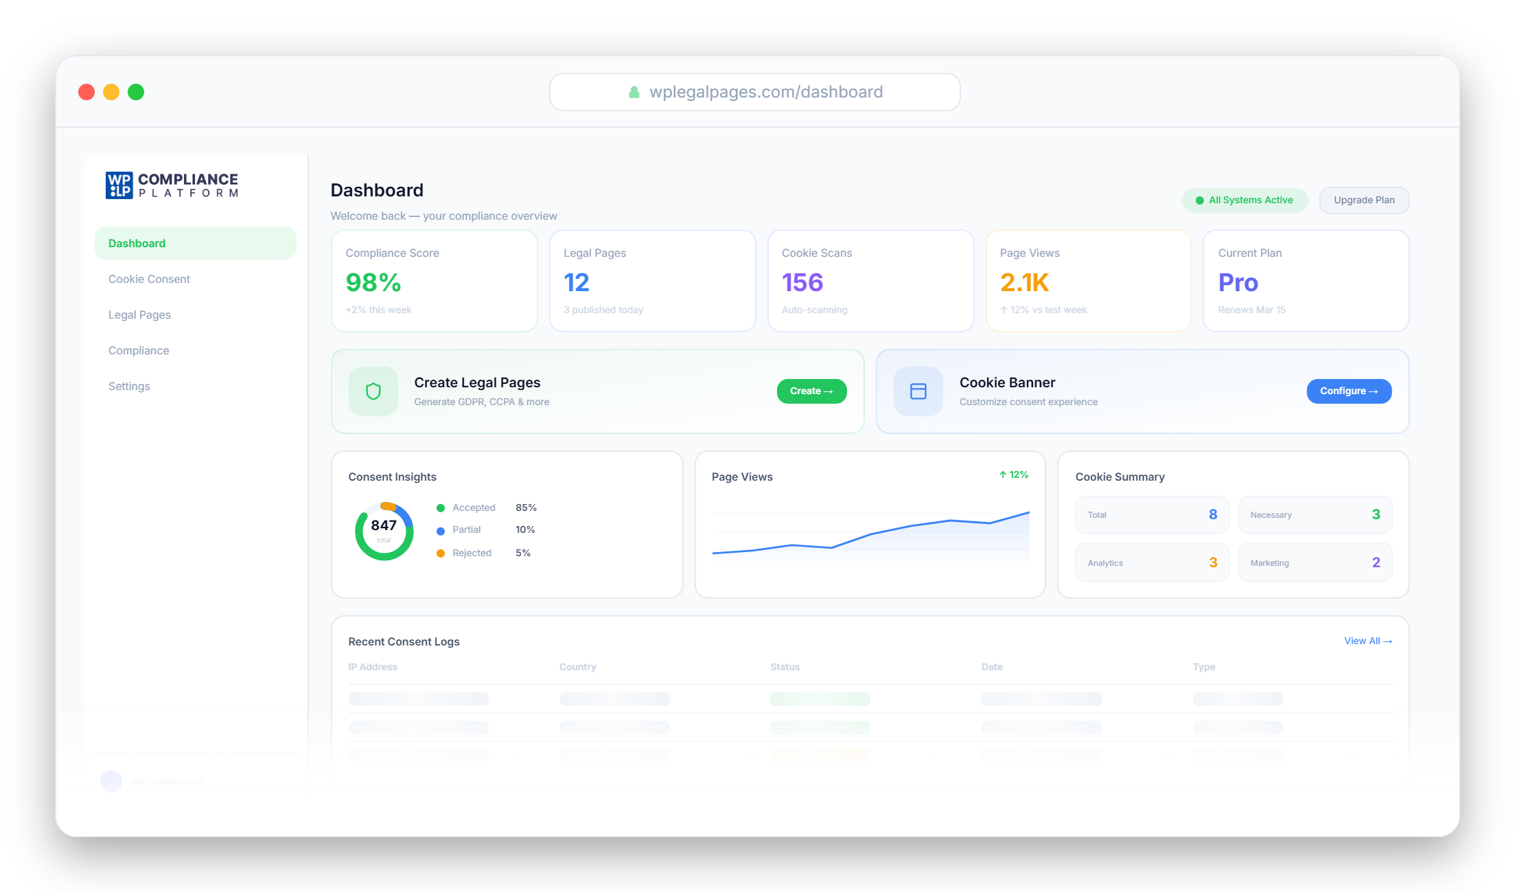This screenshot has width=1515, height=892.
Task: Open the View All consent logs link
Action: (1367, 641)
